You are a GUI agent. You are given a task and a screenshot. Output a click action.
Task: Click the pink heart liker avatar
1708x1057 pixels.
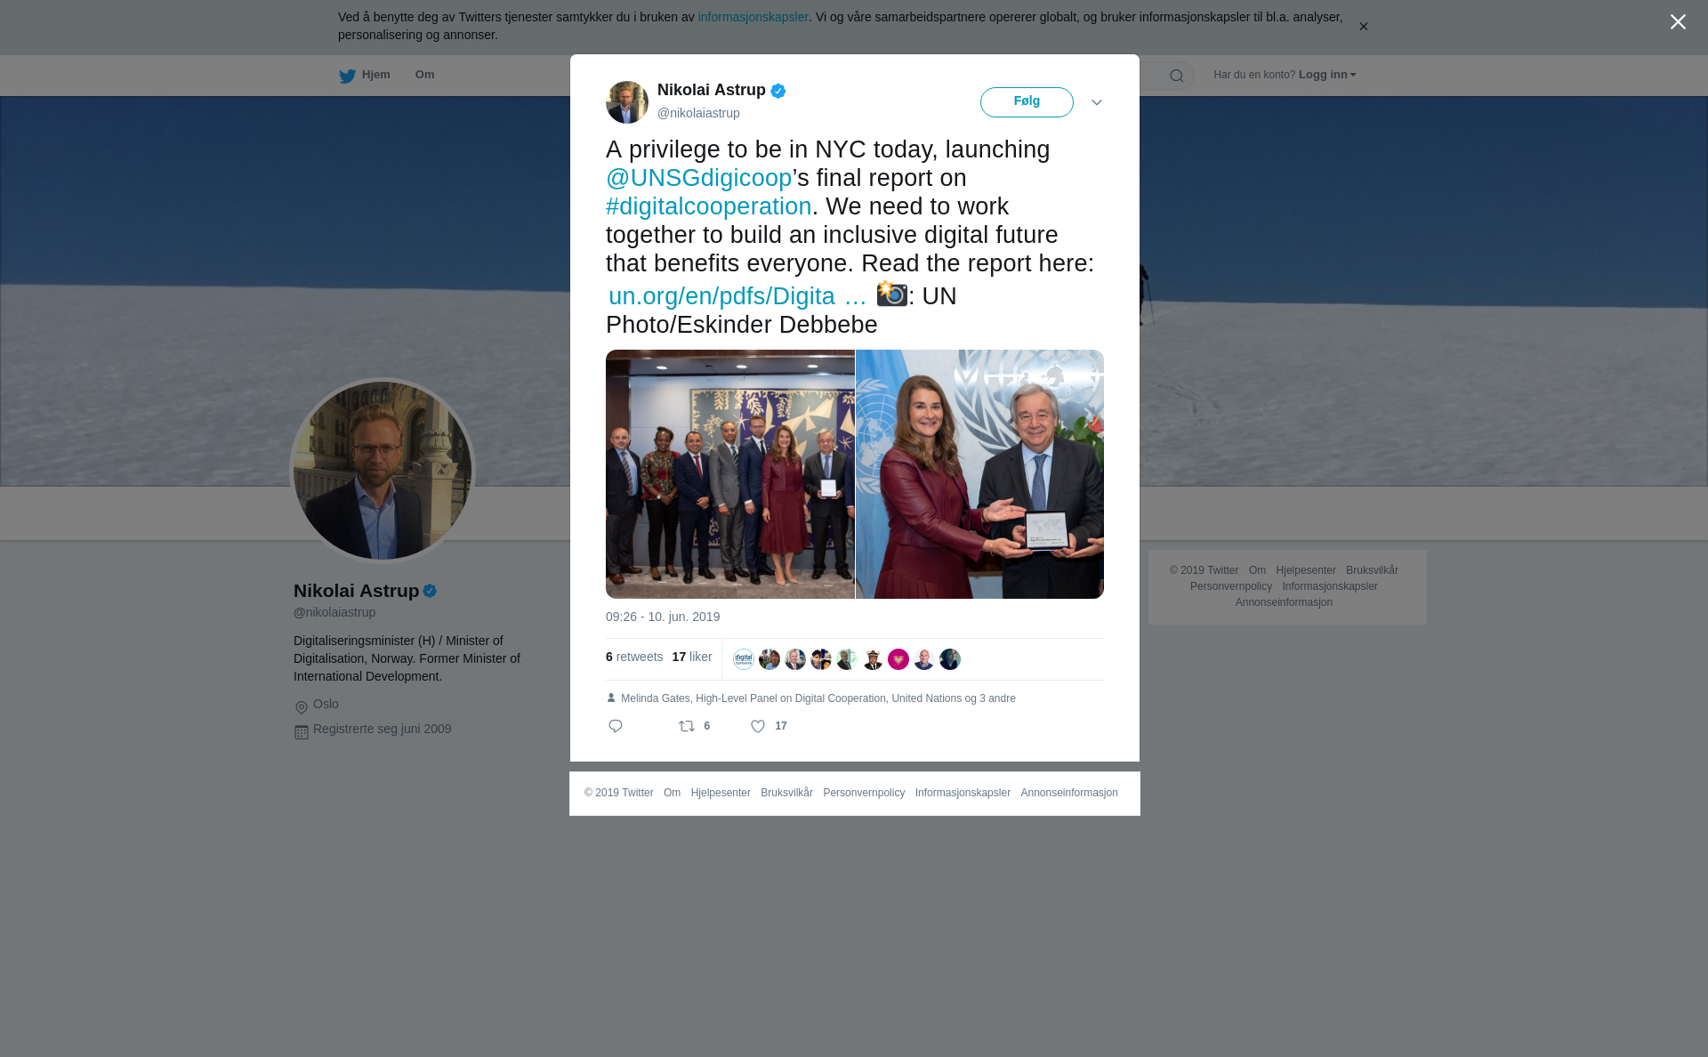pos(898,659)
